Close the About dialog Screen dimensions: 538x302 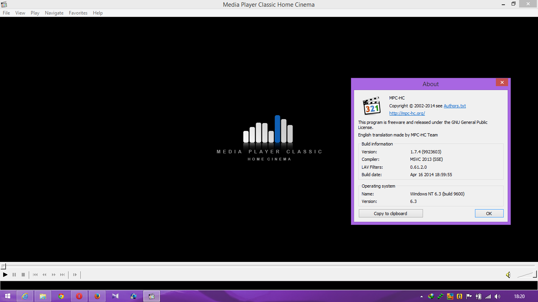[502, 82]
